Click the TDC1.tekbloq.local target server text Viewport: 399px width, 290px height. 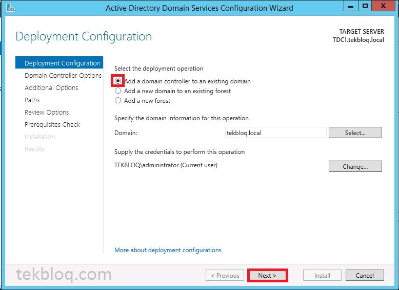[358, 40]
